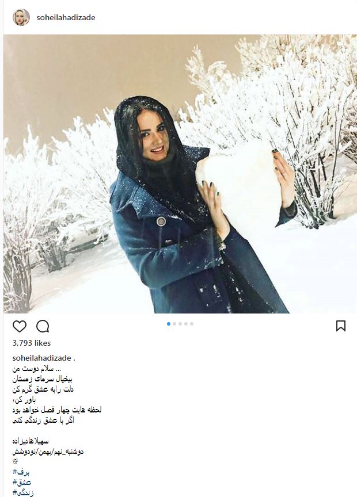Click the caption greeting first line

(x=36, y=369)
